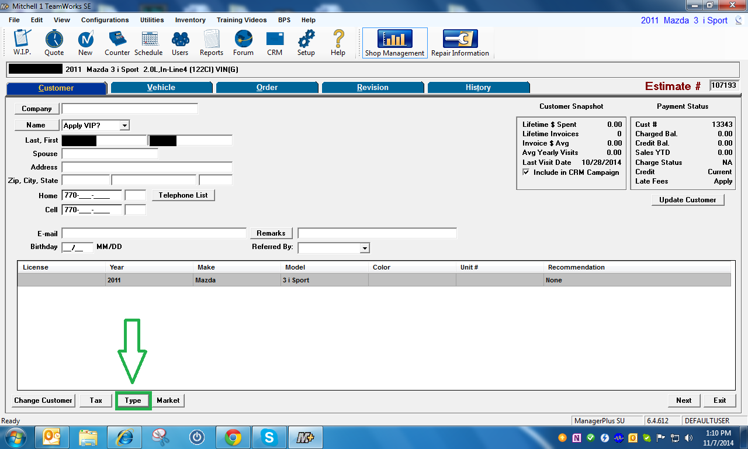
Task: Select the Customer tab
Action: point(56,88)
